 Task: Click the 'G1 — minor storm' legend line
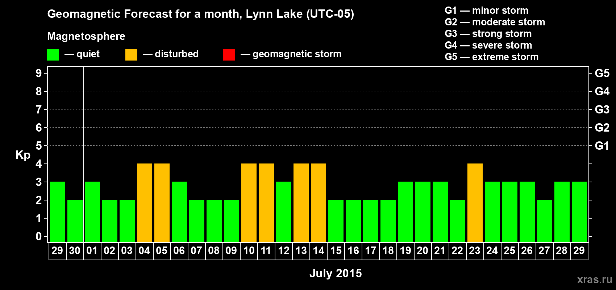point(487,11)
